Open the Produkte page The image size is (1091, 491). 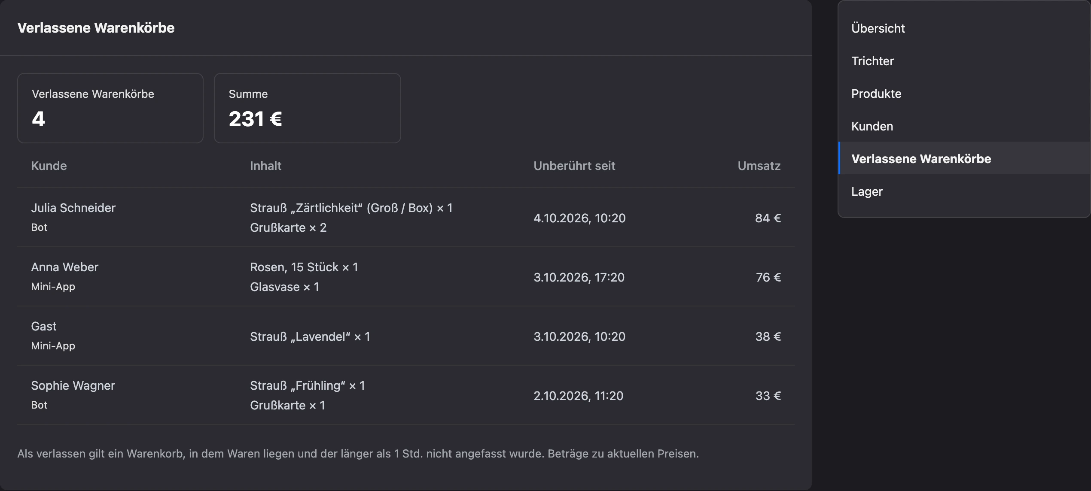[x=964, y=94]
